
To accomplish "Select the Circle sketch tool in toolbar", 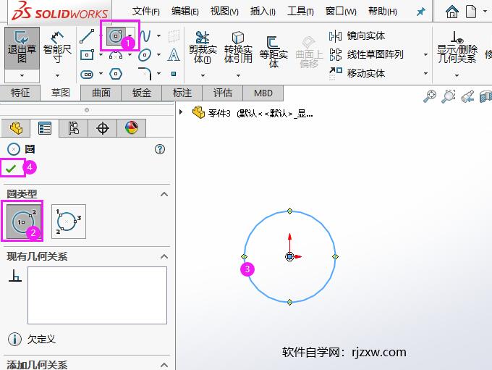I will click(116, 36).
